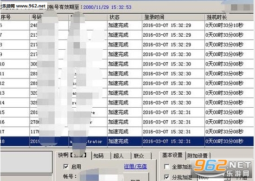Screen dimensions: 255x181
Task: Sort by the 挂机时长 column header
Action: (229, 17)
